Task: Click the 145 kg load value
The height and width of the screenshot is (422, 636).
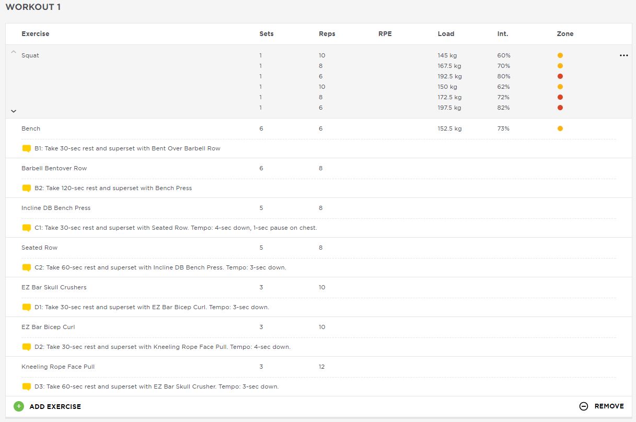Action: 448,55
